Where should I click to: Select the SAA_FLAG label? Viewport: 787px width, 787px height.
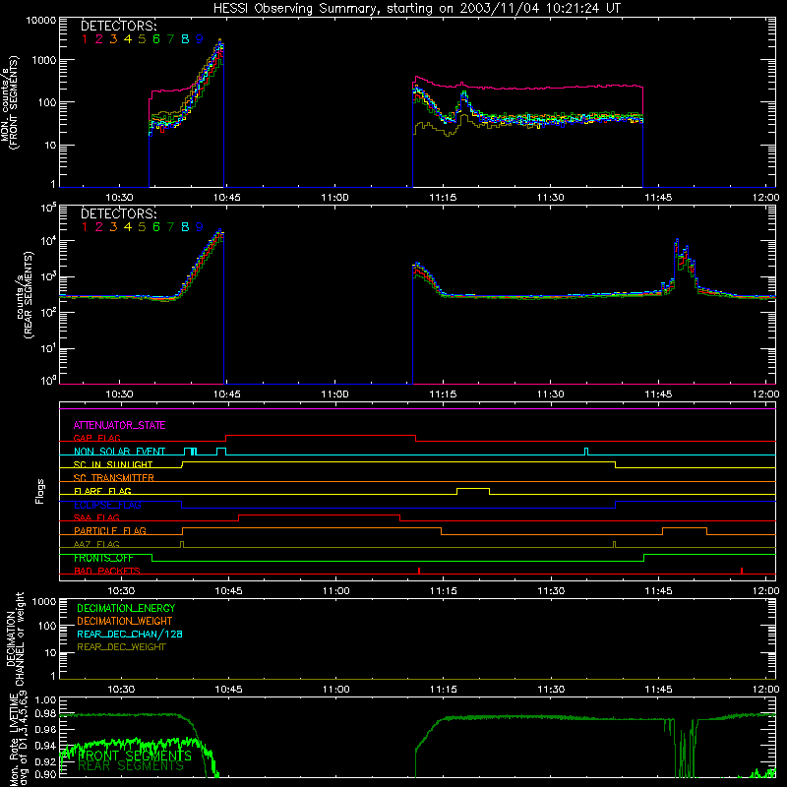(x=96, y=517)
